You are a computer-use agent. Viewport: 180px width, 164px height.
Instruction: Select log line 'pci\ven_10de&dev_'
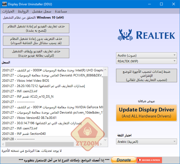(52, 113)
